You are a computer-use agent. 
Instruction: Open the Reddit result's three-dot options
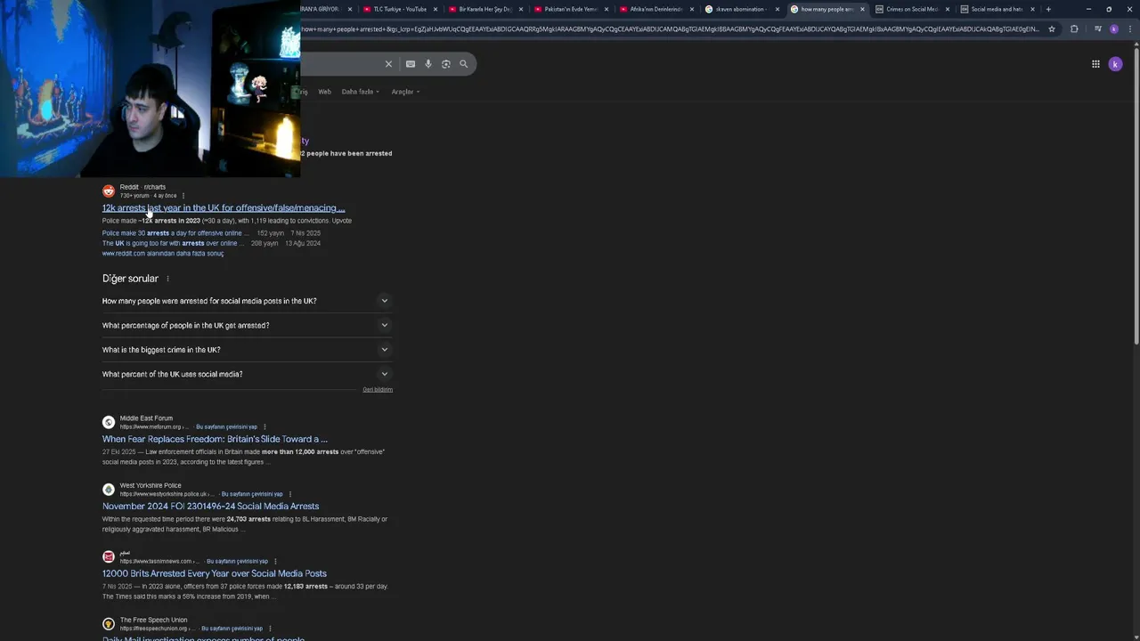183,196
